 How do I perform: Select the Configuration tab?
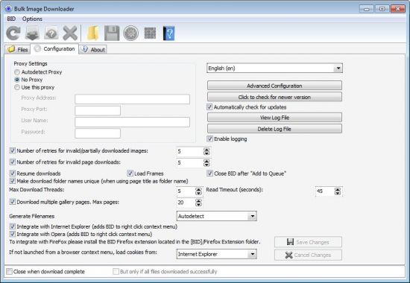pos(54,49)
